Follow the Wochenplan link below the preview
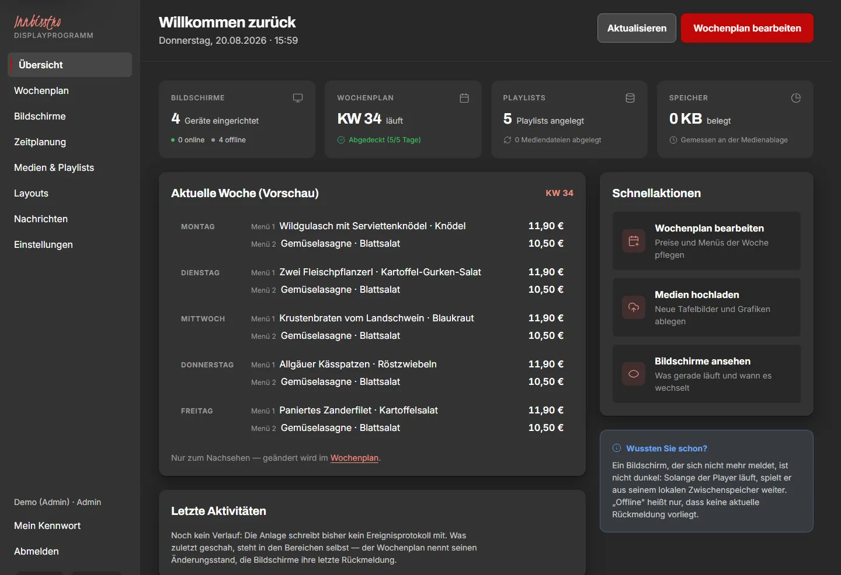This screenshot has width=841, height=575. 355,458
